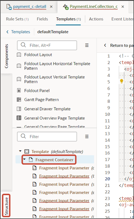Open the Fields tab

click(x=42, y=19)
